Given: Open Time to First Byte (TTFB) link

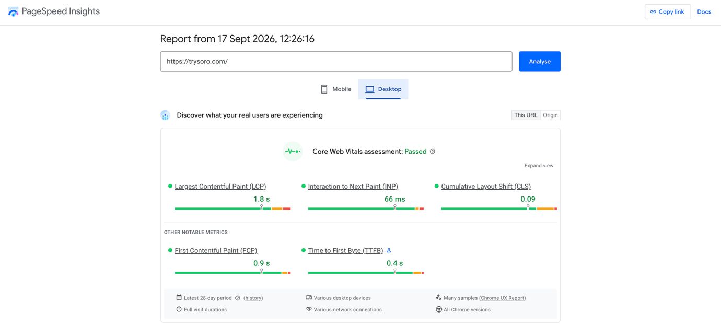Looking at the screenshot, I should pyautogui.click(x=345, y=251).
